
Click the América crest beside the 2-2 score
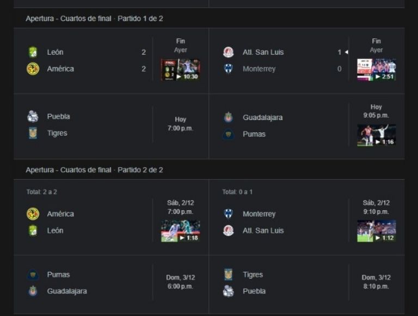pyautogui.click(x=33, y=69)
